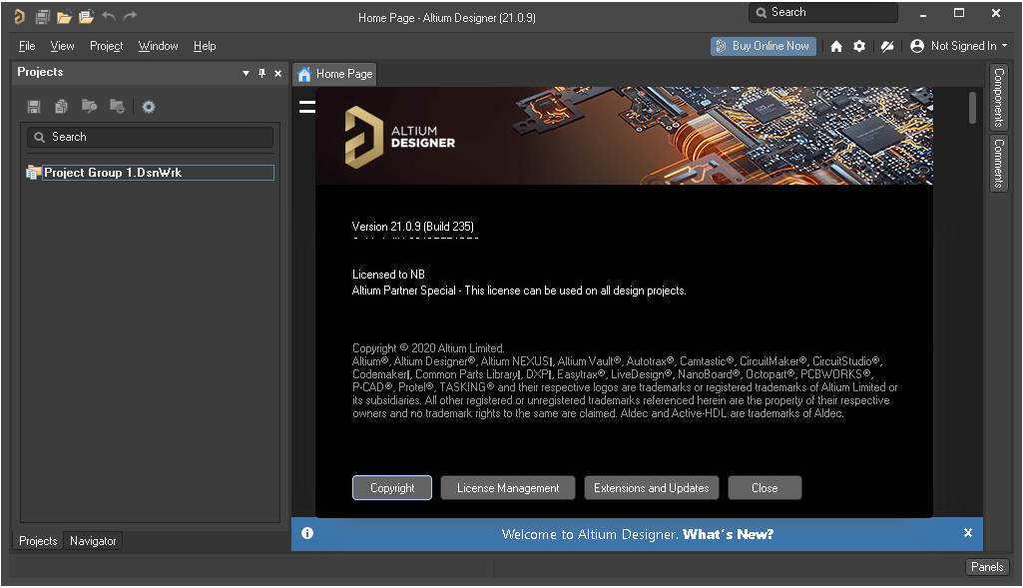This screenshot has height=588, width=1023.
Task: Open the Projects panel dropdown arrow
Action: click(246, 73)
